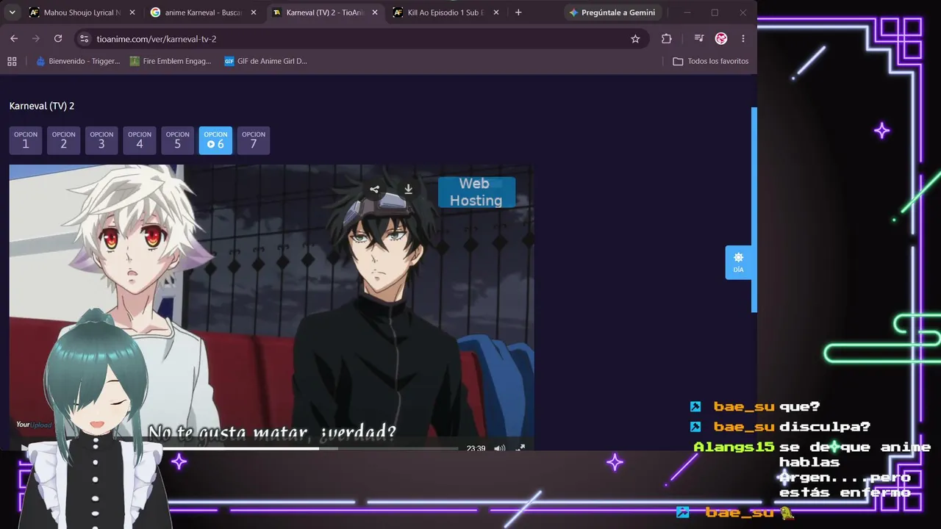The height and width of the screenshot is (529, 941).
Task: Select the active Opcion 6 server
Action: click(x=215, y=140)
